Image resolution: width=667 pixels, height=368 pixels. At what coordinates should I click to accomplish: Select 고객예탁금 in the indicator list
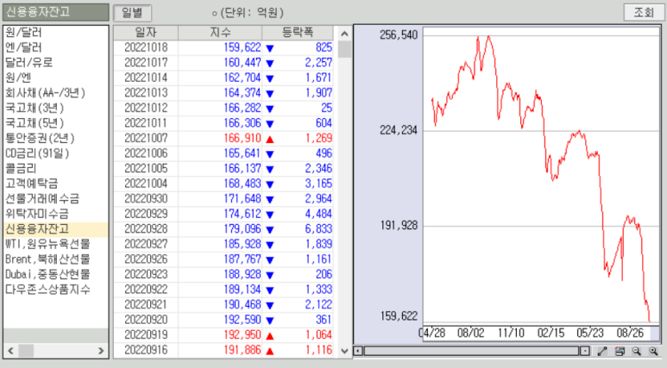(55, 184)
